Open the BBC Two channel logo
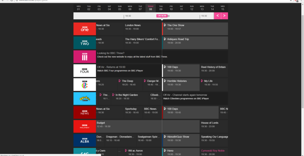 click(85, 43)
